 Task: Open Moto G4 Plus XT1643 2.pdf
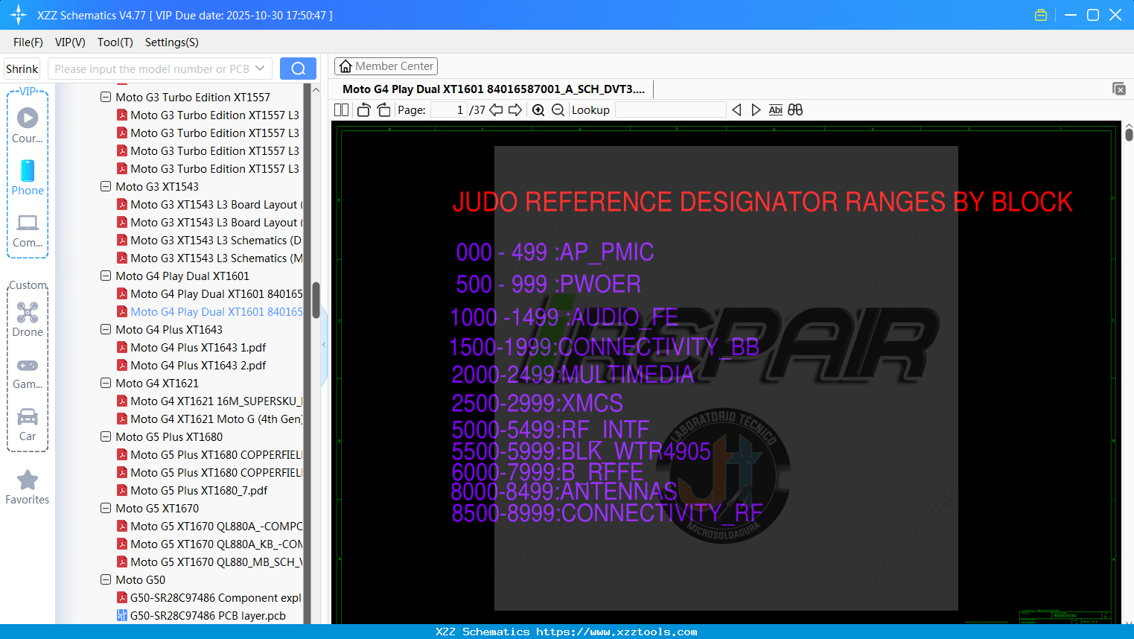pos(198,366)
